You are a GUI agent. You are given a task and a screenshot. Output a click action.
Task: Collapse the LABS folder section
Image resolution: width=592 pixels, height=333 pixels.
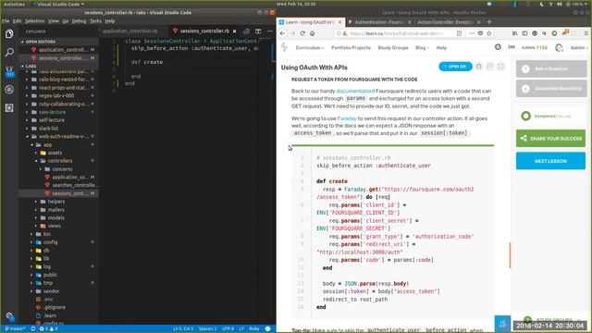coord(31,66)
